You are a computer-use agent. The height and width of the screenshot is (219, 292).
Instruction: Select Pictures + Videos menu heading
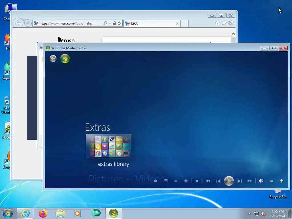coord(127,179)
